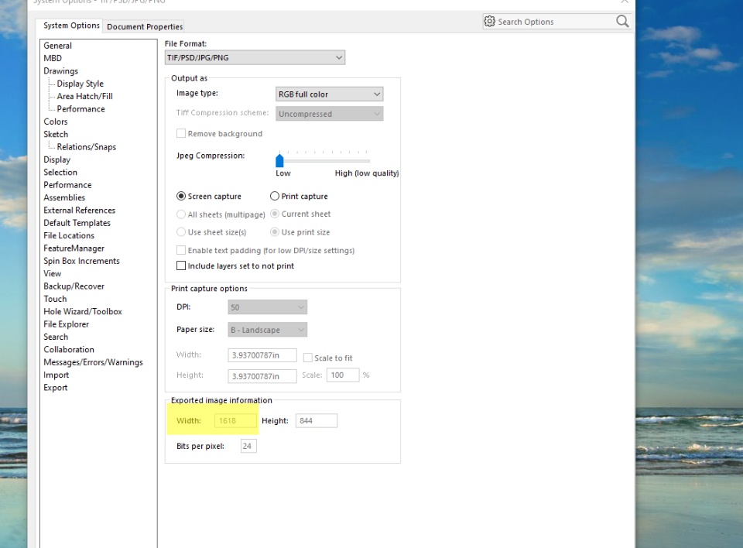The image size is (743, 548).
Task: Open Performance under Drawings
Action: [81, 109]
